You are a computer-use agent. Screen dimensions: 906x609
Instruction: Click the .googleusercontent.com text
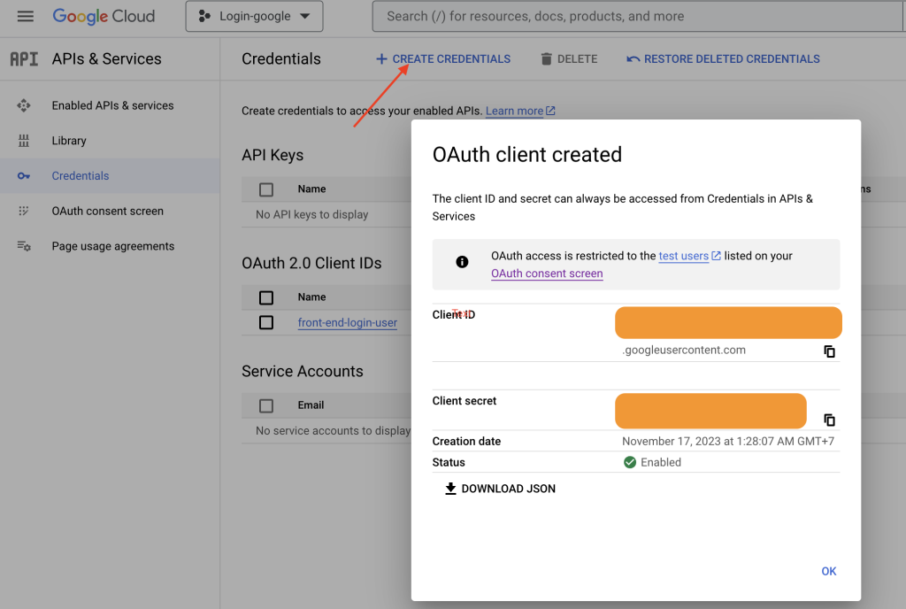point(684,350)
